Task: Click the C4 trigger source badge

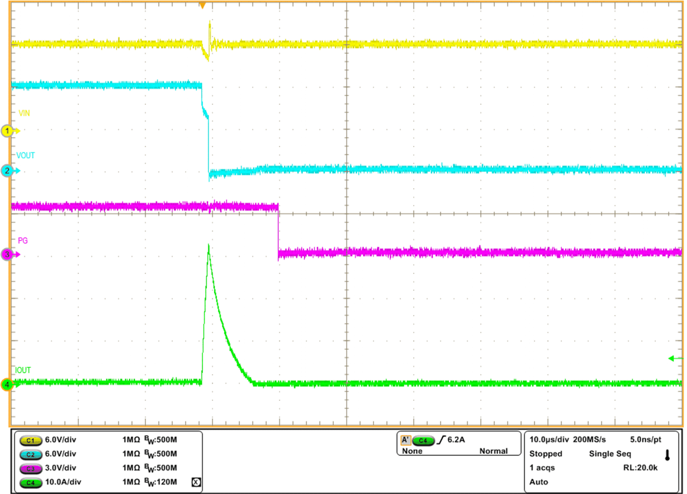Action: pos(423,441)
